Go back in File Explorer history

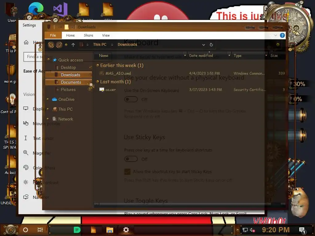[x=51, y=45]
